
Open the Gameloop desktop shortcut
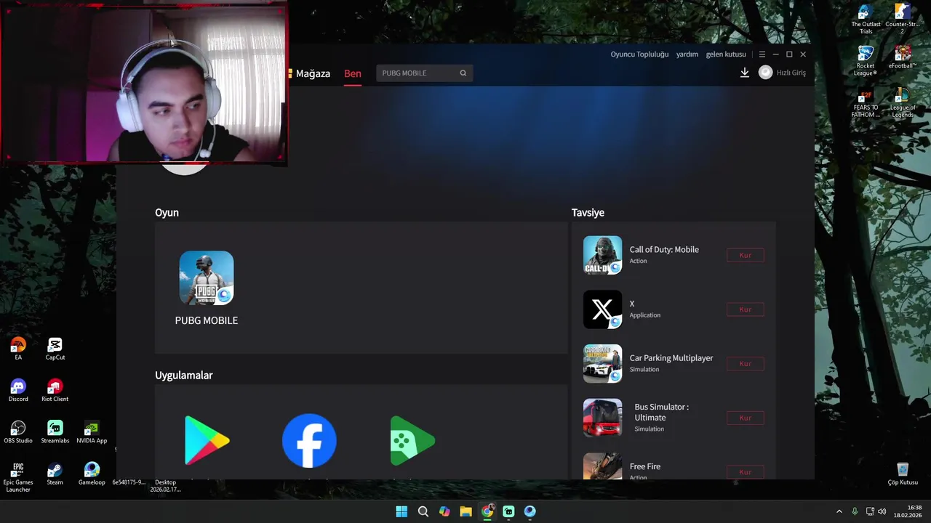[92, 473]
